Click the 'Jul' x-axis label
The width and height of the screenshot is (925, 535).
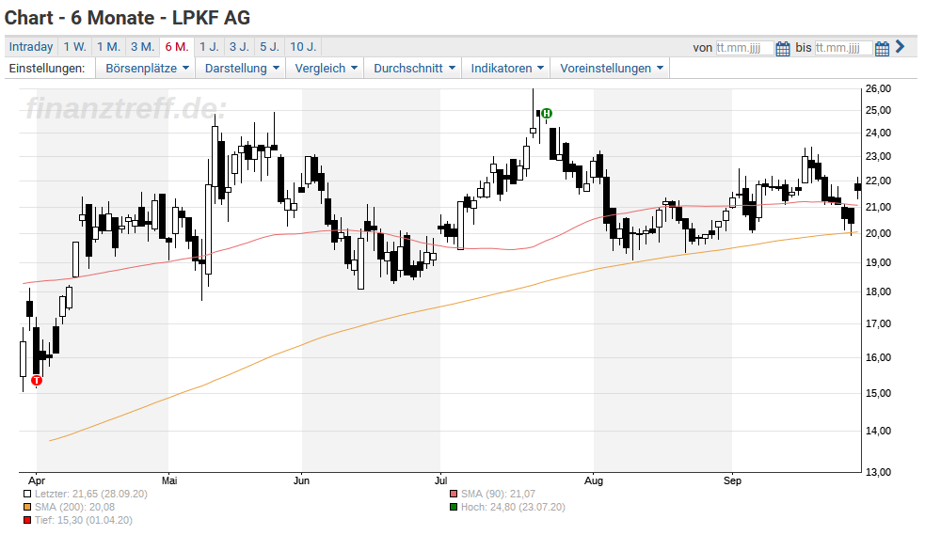pos(440,480)
